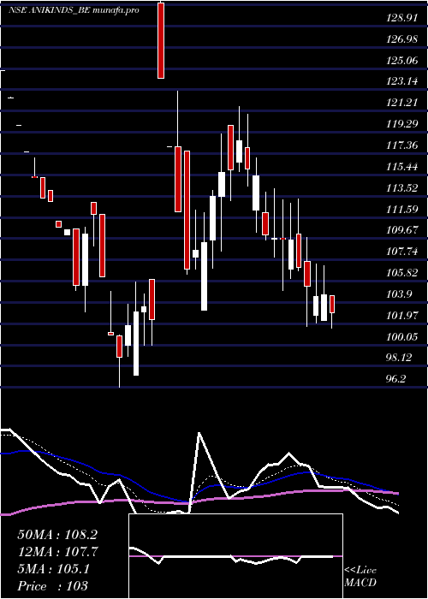428x599 pixels.
Task: Click the 123.14 price axis label
Action: click(401, 81)
